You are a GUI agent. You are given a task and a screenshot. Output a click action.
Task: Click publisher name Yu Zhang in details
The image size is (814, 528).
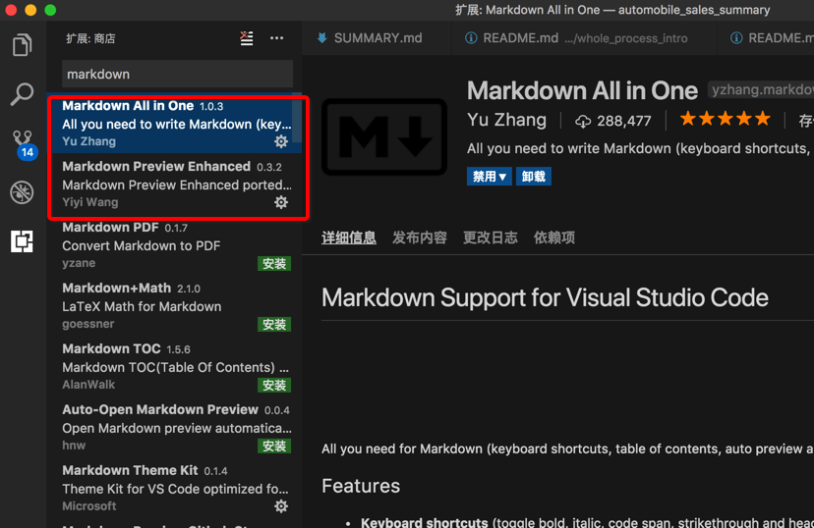pyautogui.click(x=506, y=120)
